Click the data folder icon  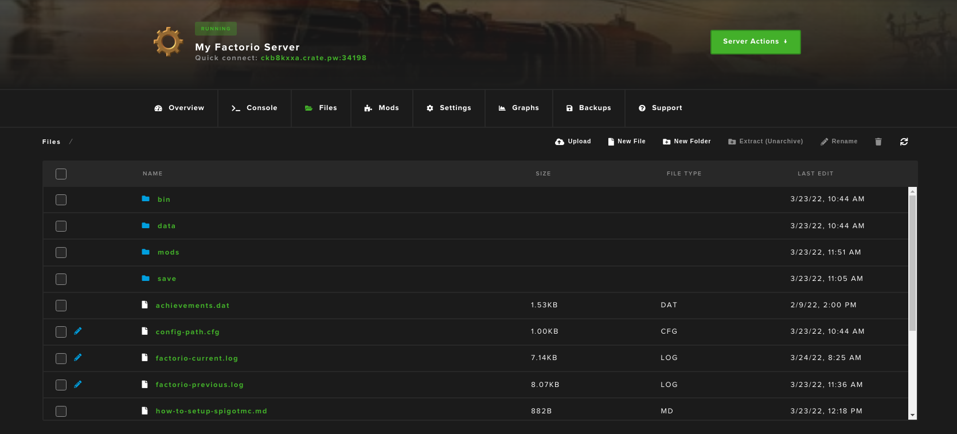point(146,225)
